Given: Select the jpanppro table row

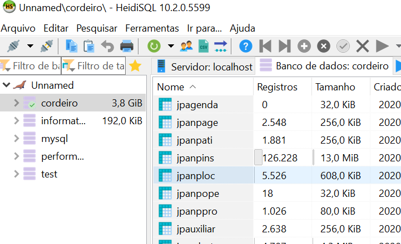Looking at the screenshot, I should click(x=277, y=211).
